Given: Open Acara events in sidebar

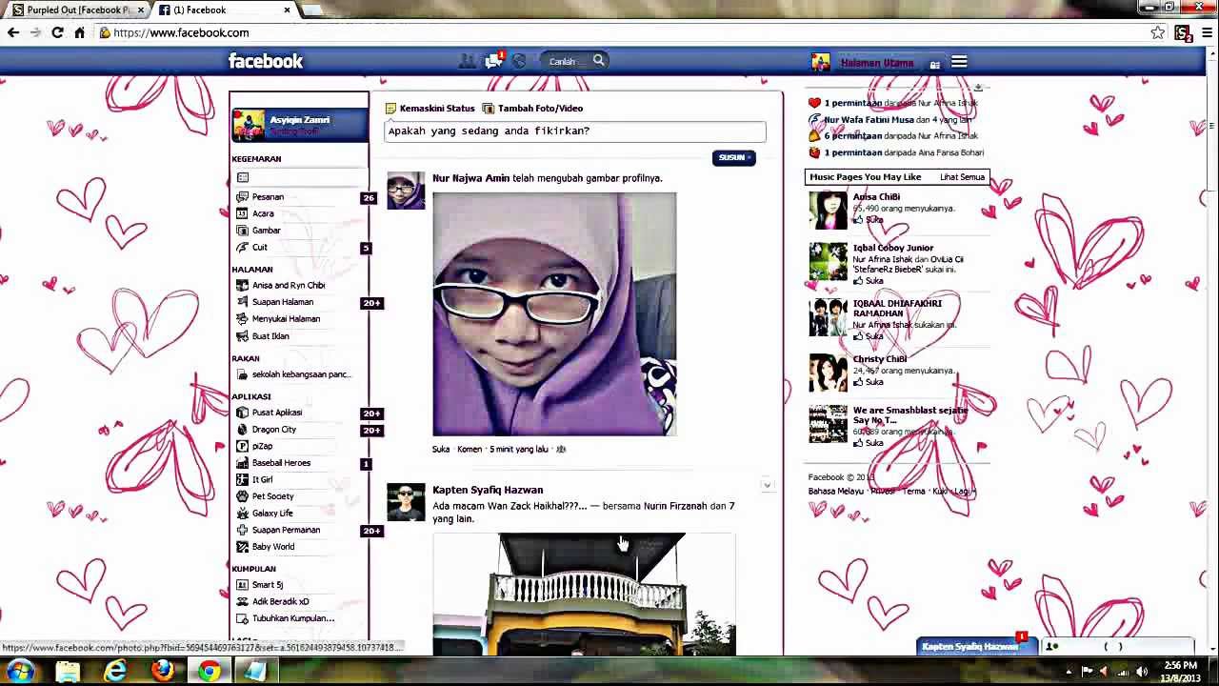Looking at the screenshot, I should click(x=263, y=213).
